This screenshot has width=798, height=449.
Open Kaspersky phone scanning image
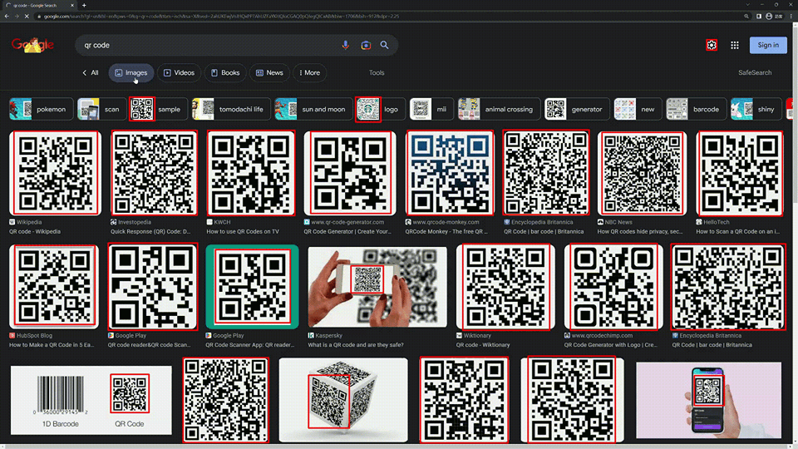[x=377, y=286]
